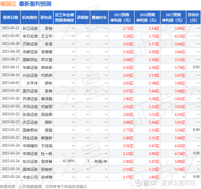Image resolution: width=201 pixels, height=189 pixels.
Task: Click the 民生证券 institution cell
Action: click(30, 138)
